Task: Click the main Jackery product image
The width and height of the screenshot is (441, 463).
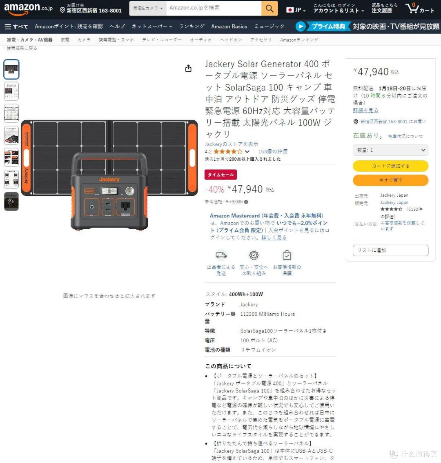Action: pyautogui.click(x=109, y=175)
